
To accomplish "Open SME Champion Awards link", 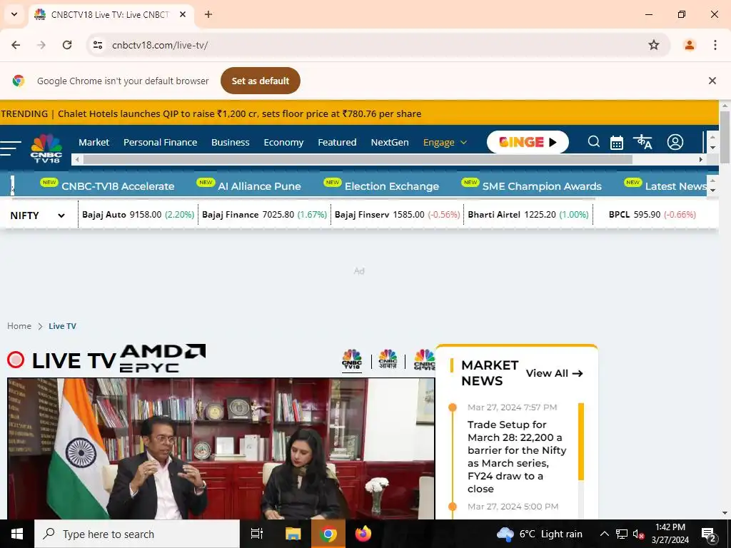I will pos(542,186).
